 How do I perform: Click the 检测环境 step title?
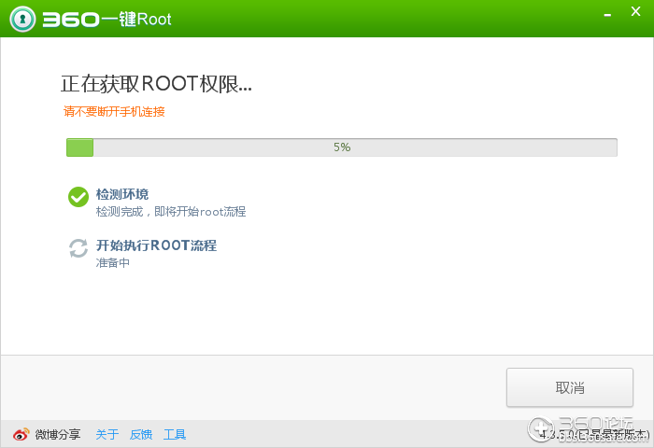[122, 194]
